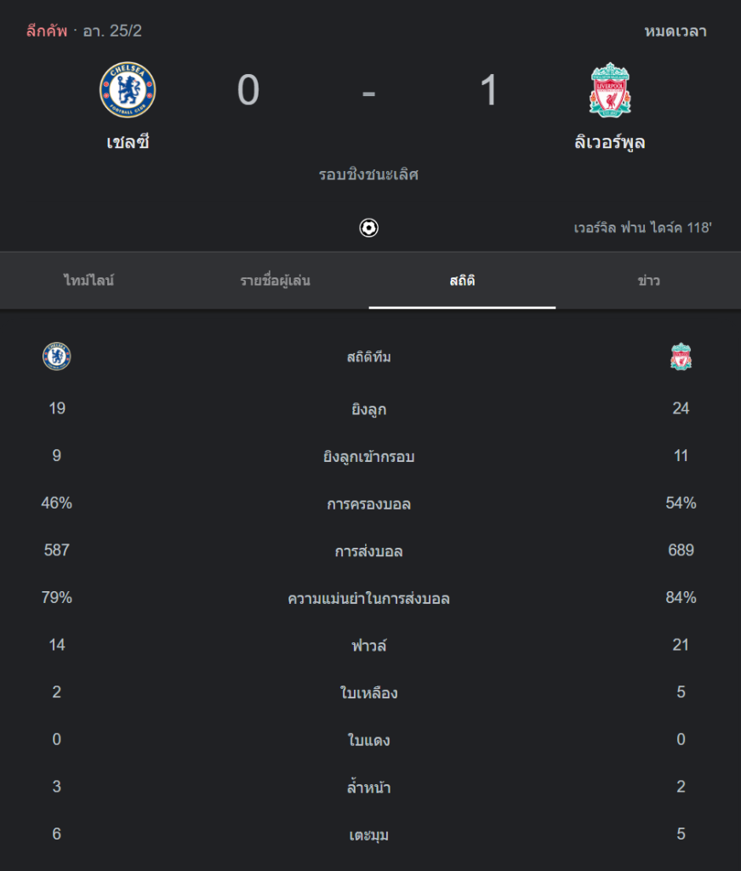Viewport: 741px width, 871px height.
Task: Open the ข่าว tab
Action: click(x=649, y=281)
